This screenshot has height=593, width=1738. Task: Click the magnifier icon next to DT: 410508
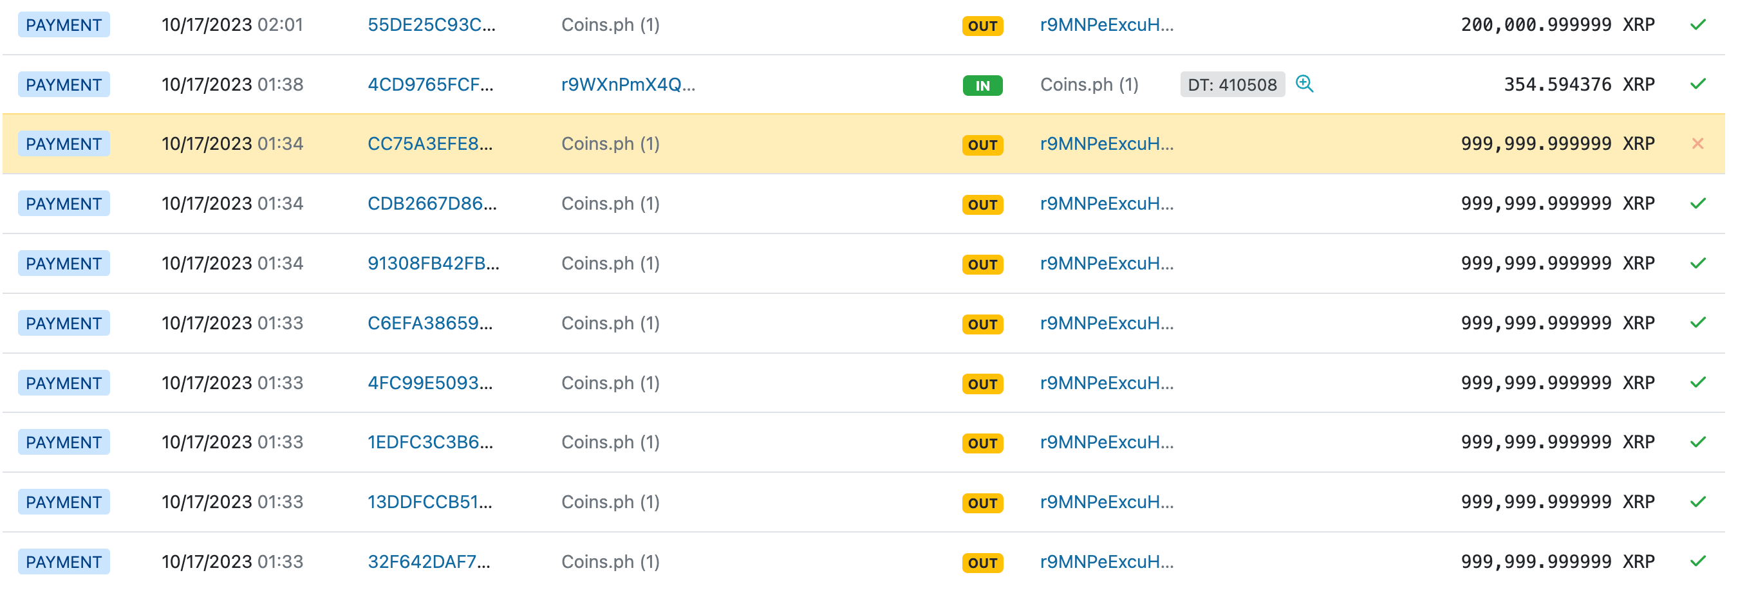pos(1305,84)
